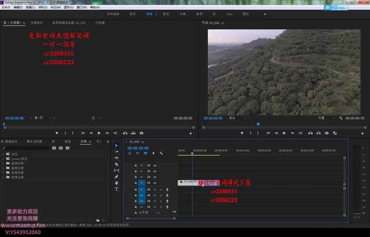The width and height of the screenshot is (370, 237).
Task: Select the Hand tool
Action: 117,183
